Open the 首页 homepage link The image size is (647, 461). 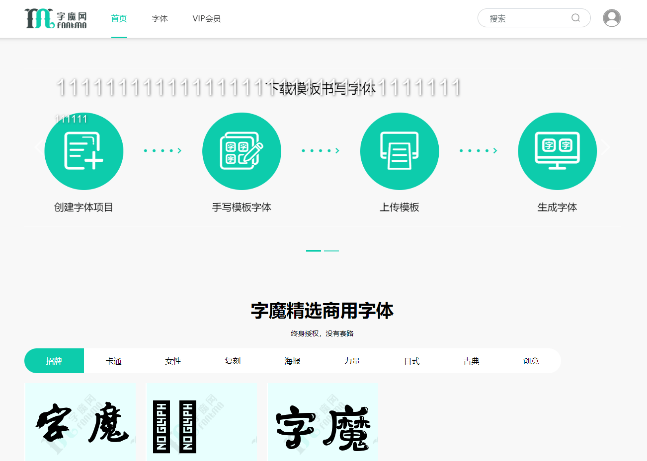click(x=119, y=18)
